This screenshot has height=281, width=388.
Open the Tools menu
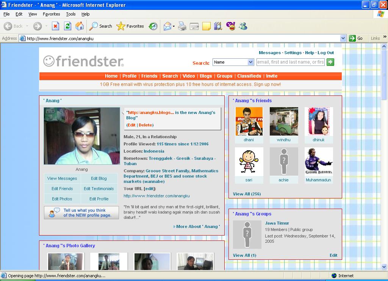pyautogui.click(x=71, y=14)
